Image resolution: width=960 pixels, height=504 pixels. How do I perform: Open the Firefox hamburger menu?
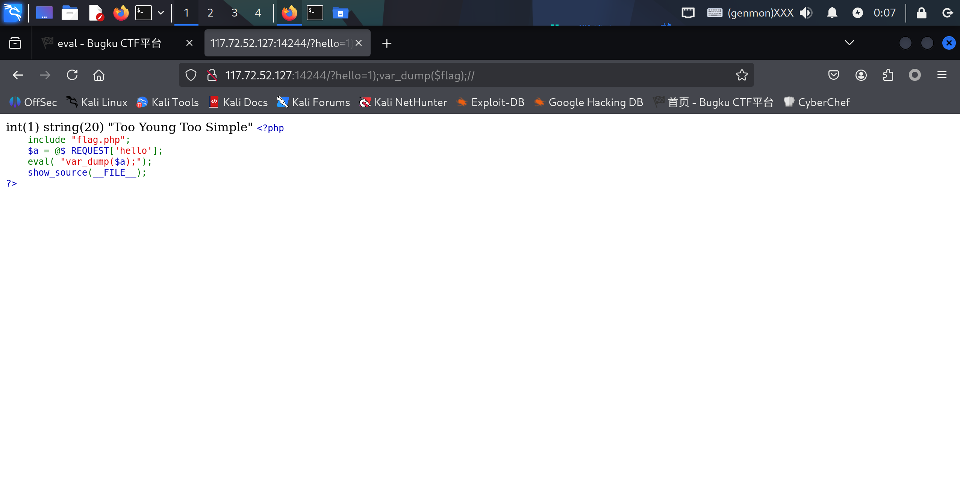(942, 75)
